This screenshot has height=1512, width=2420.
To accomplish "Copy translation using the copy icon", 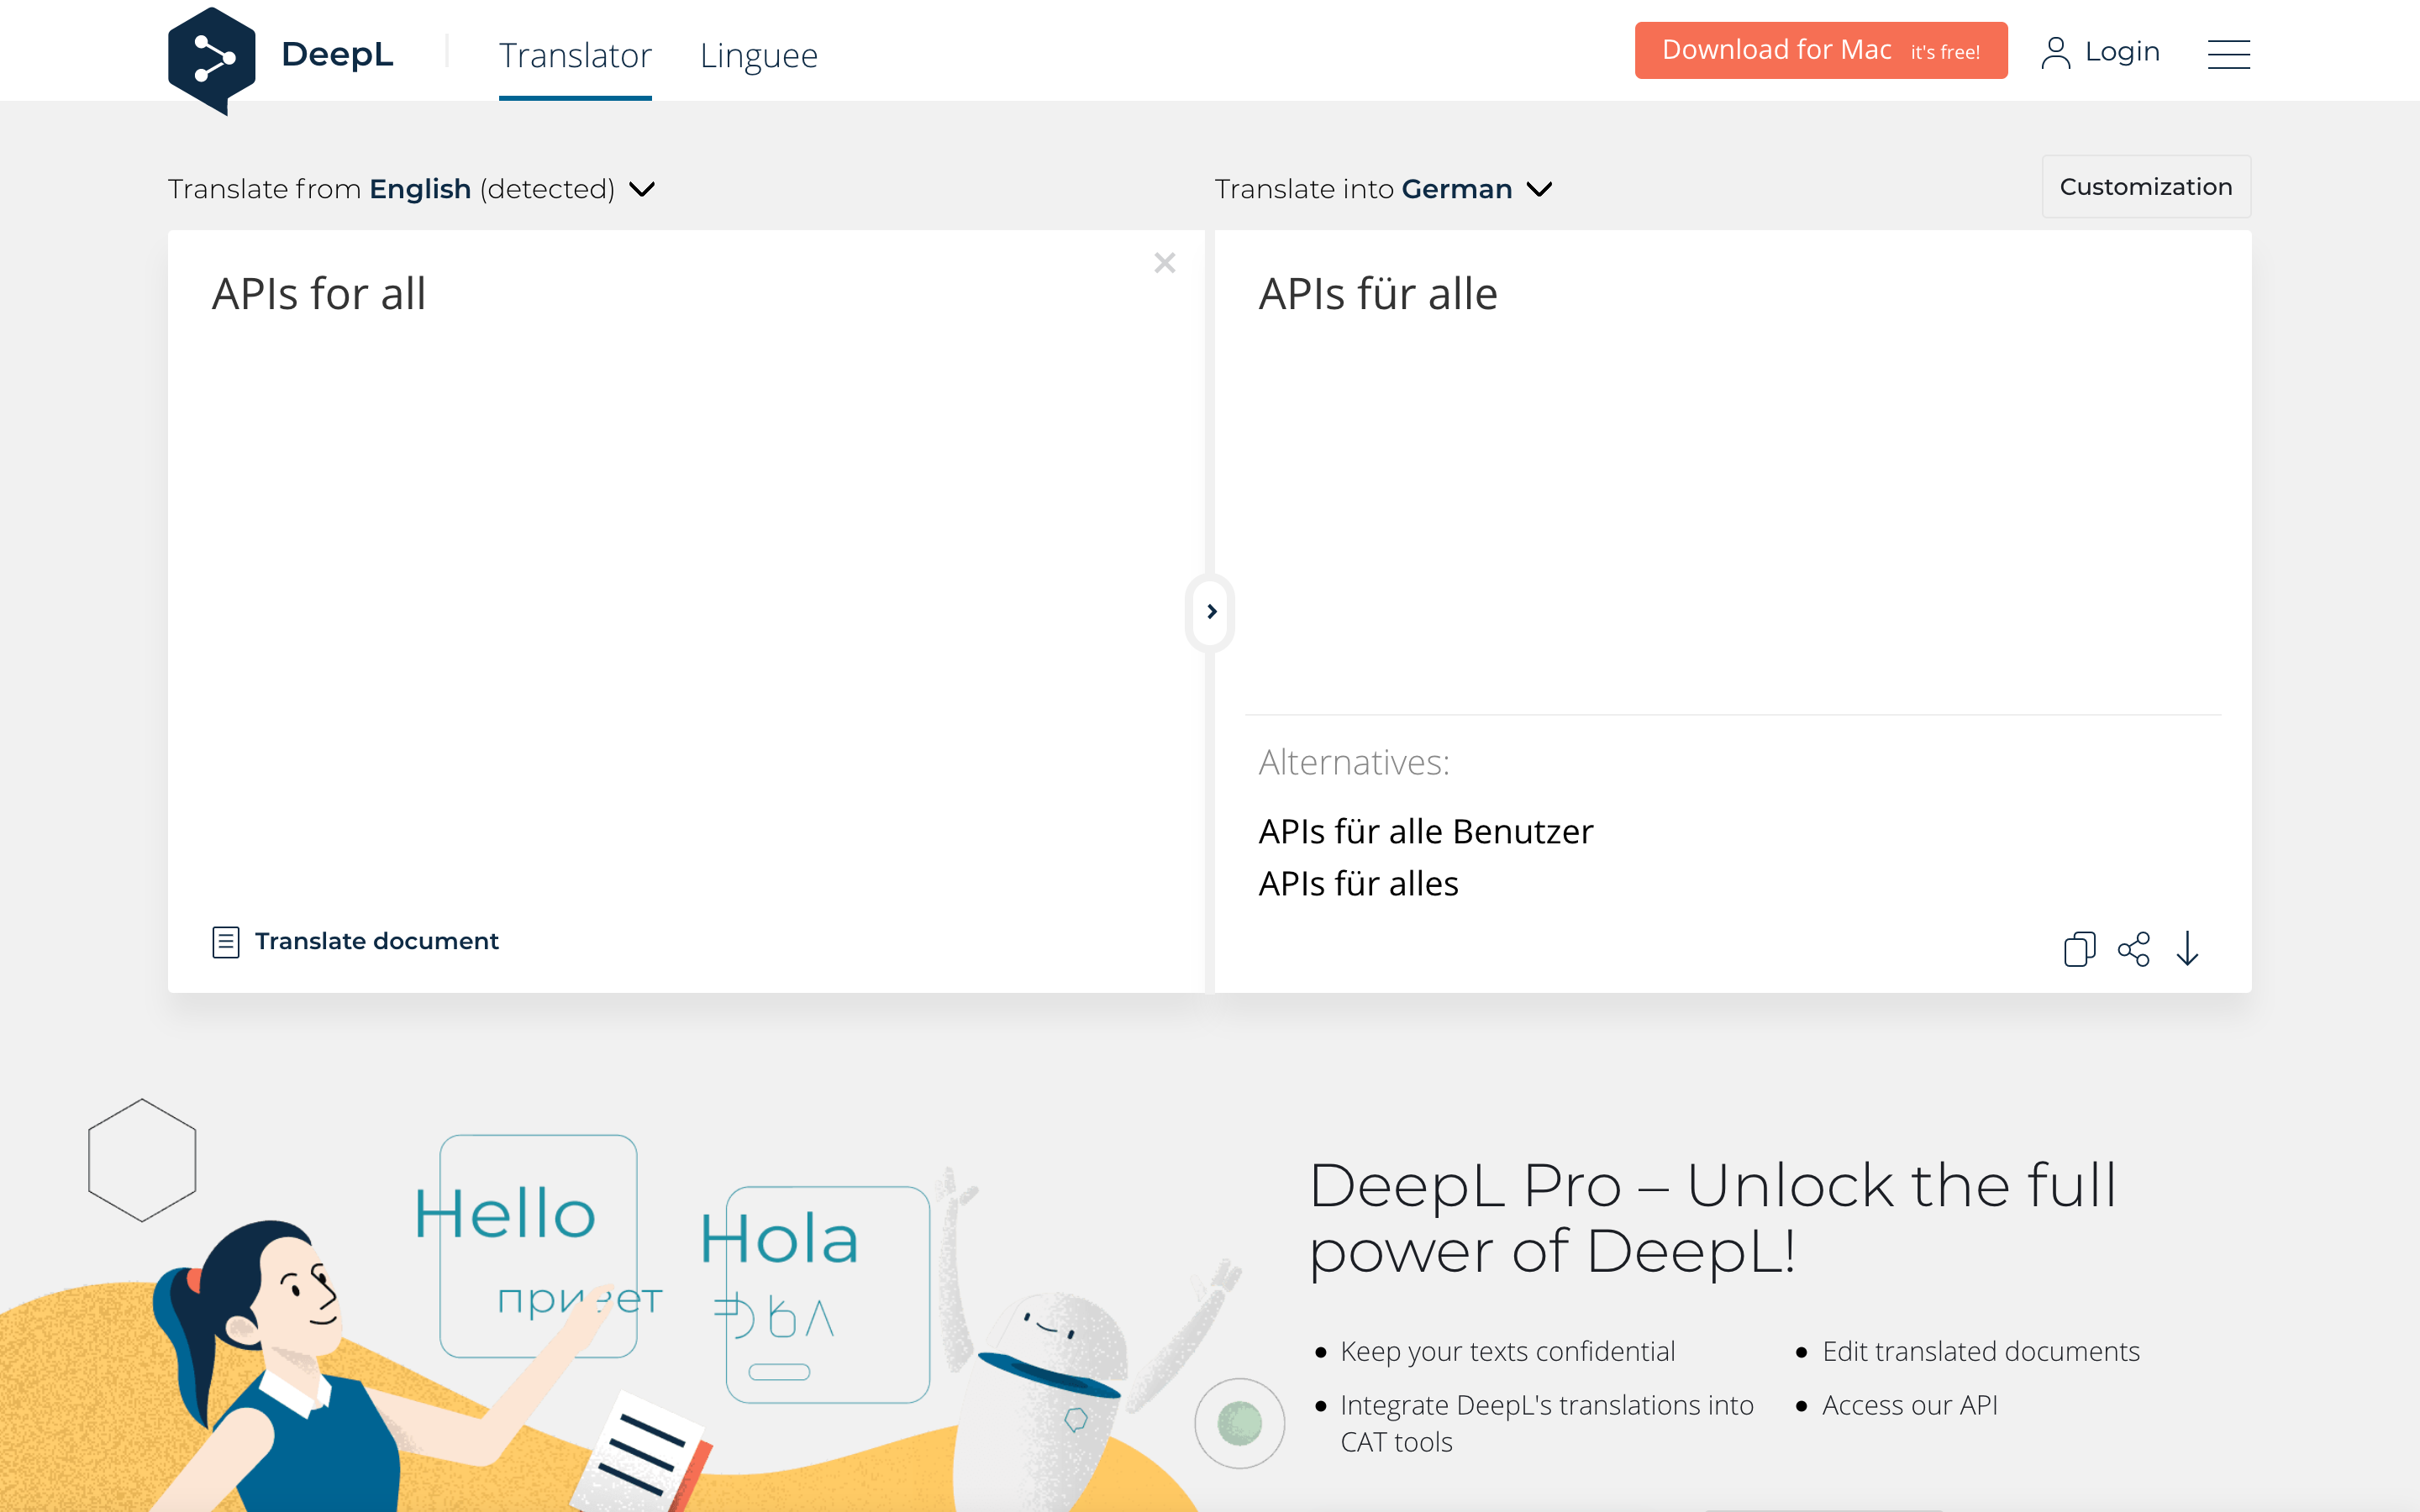I will [2079, 948].
